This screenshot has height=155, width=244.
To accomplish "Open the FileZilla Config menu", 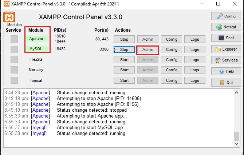I will point(172,60).
